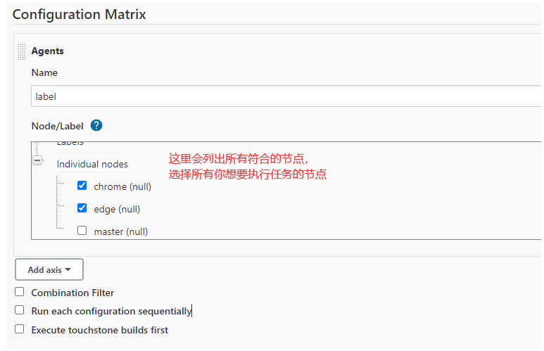This screenshot has width=544, height=351.
Task: Enable the Run each configuration sequentially checkbox
Action: click(20, 310)
